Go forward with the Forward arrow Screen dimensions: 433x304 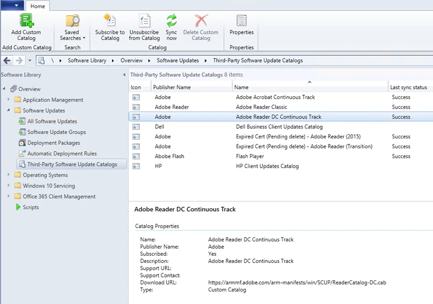(x=19, y=61)
